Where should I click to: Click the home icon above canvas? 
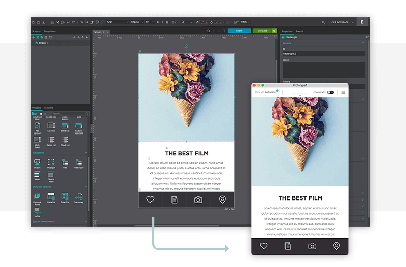point(209,31)
